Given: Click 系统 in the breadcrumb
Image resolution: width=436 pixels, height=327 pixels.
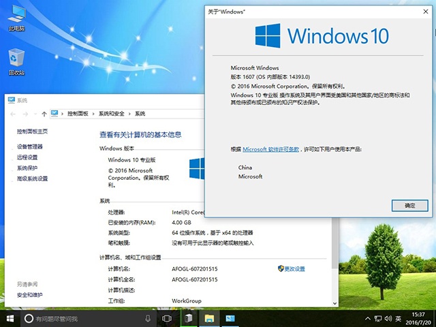Looking at the screenshot, I should 140,114.
